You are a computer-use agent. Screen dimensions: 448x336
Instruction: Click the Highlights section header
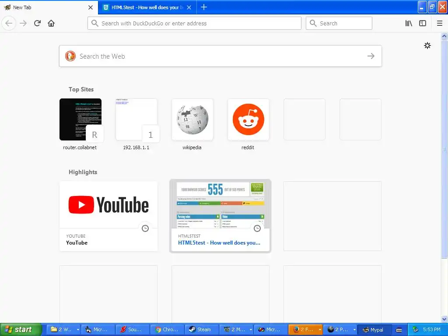83,172
